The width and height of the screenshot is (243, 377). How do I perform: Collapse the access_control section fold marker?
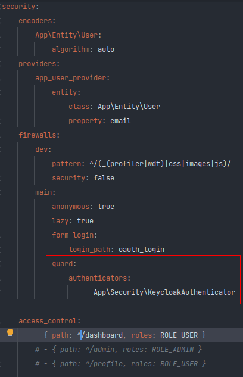click(1, 321)
